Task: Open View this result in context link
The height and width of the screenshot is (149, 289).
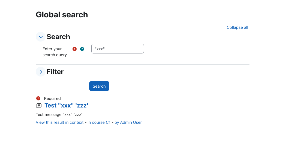Action: (x=60, y=122)
